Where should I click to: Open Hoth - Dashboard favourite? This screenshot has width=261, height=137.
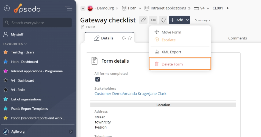[24, 62]
